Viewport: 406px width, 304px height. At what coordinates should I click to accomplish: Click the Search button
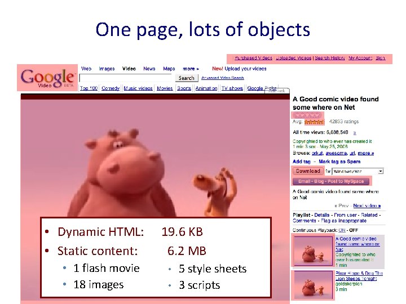[x=187, y=78]
